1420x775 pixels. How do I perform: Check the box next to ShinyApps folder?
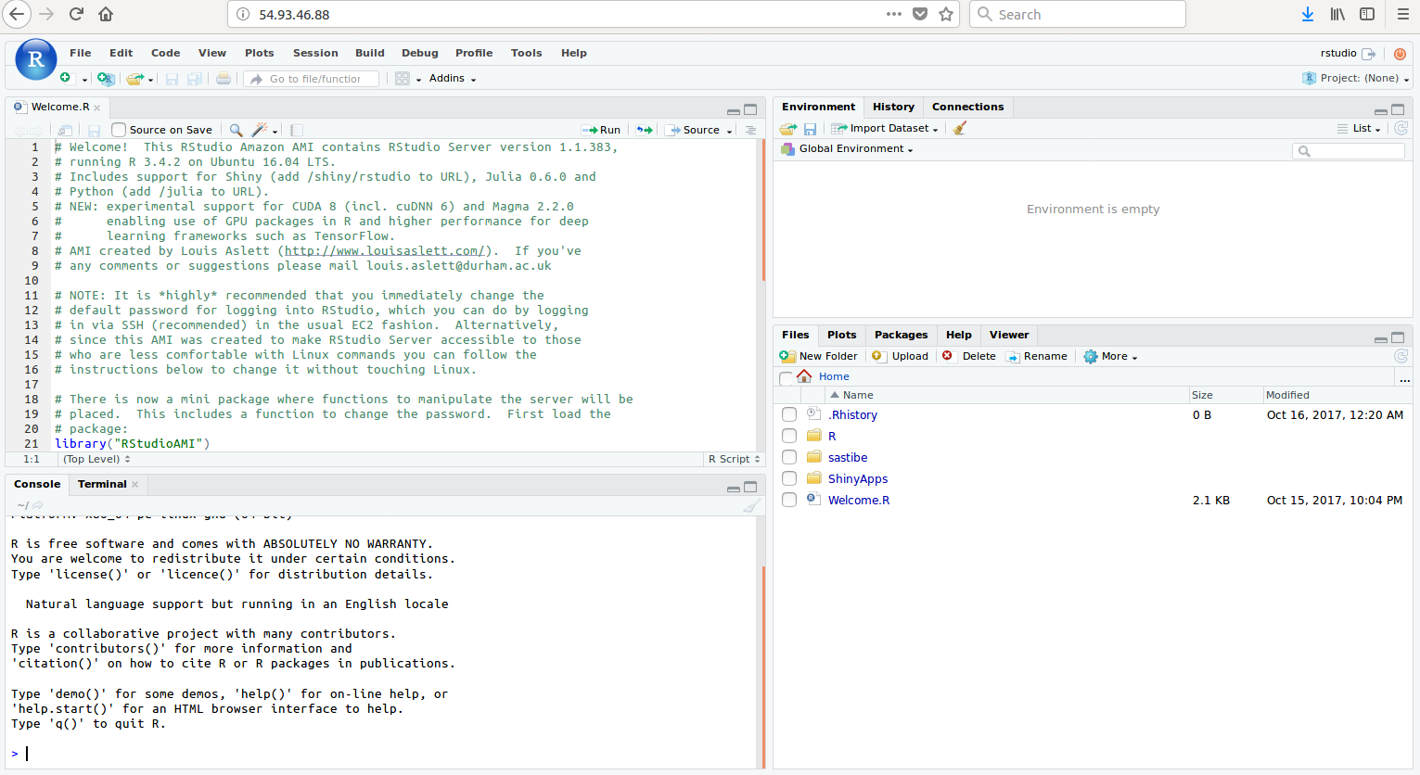coord(789,478)
